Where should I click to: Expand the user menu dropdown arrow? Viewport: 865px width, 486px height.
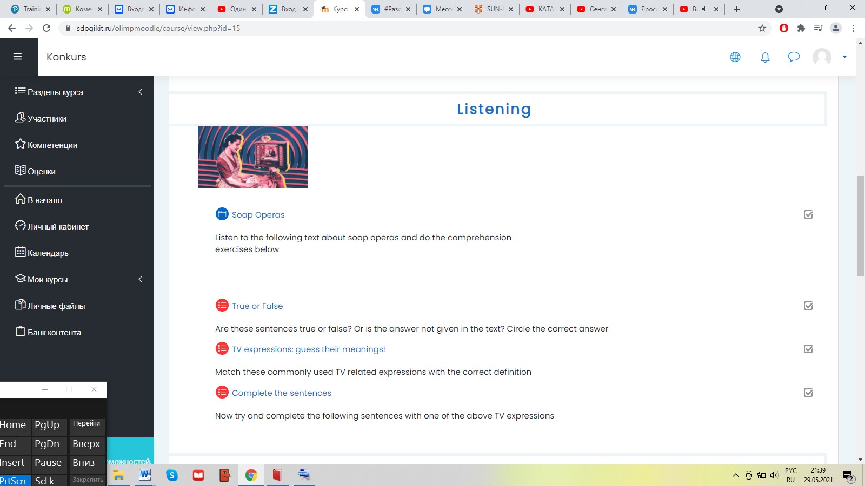pos(844,57)
